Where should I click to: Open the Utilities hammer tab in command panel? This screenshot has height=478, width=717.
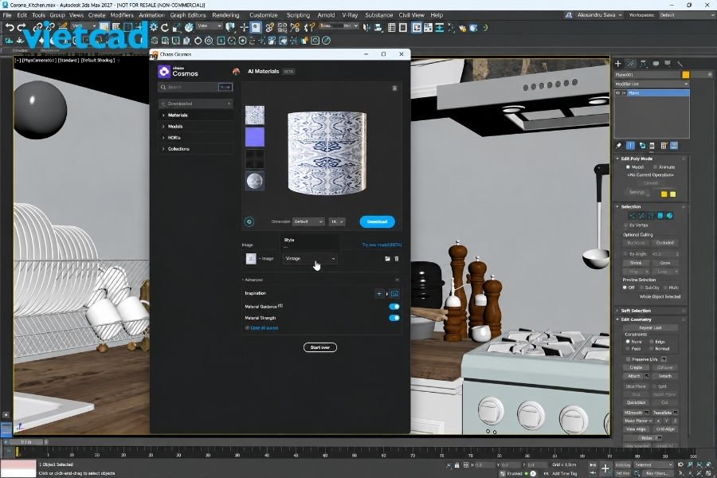tap(680, 64)
